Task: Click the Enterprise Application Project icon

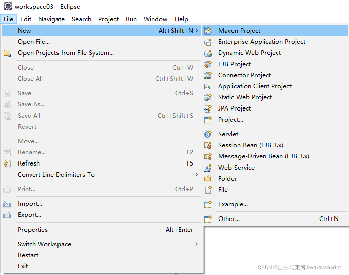Action: tap(208, 42)
